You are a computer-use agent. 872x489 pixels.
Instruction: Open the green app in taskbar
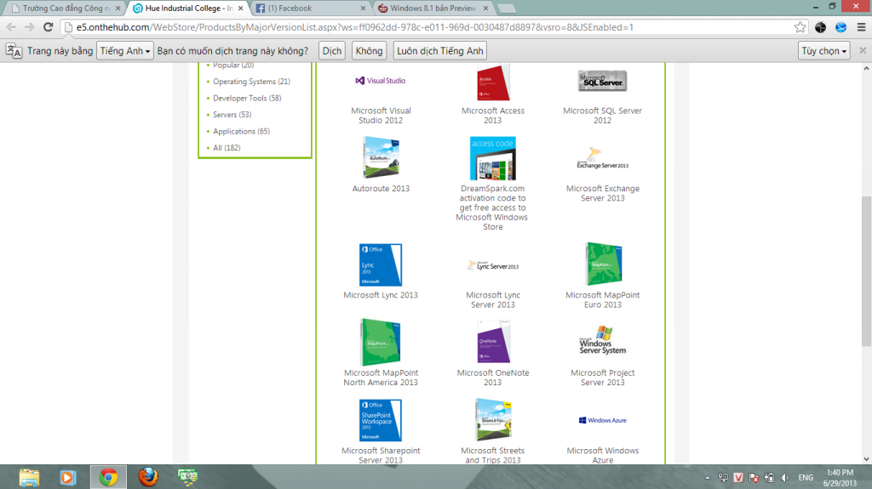point(187,477)
